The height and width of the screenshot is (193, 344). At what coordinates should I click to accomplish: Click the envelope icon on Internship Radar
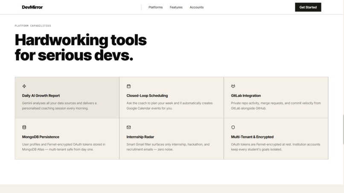click(x=128, y=127)
